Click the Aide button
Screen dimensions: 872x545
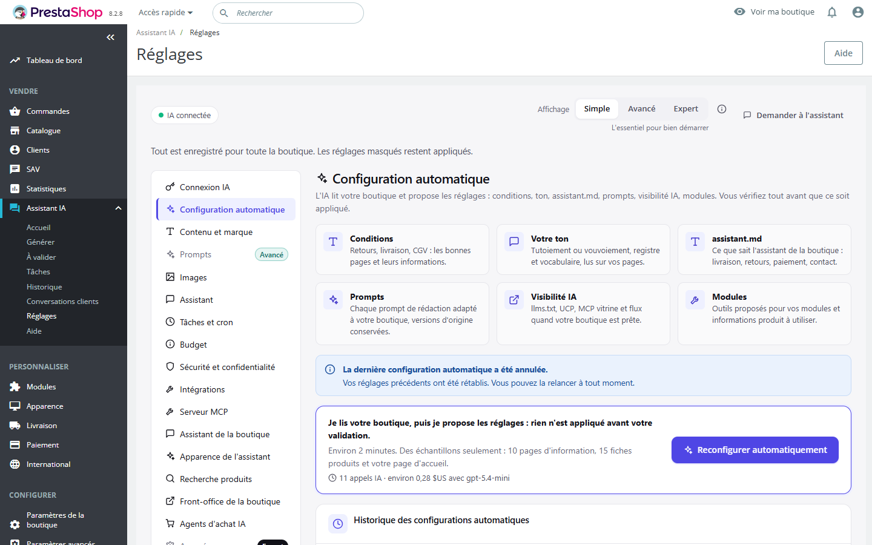(x=844, y=53)
